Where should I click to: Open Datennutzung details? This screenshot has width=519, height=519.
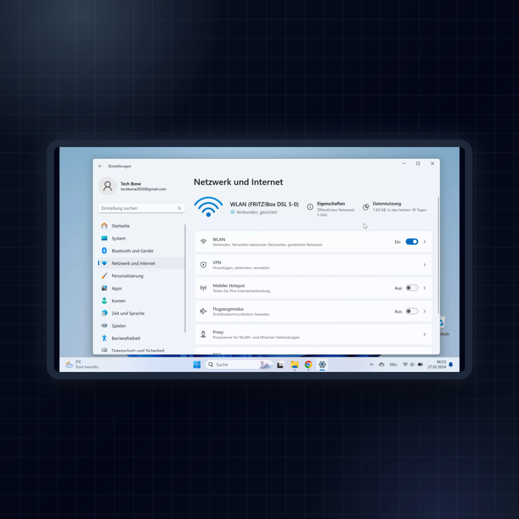click(x=395, y=207)
